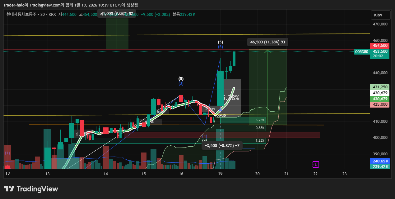Click the 0.85% range label
The height and width of the screenshot is (199, 395).
pyautogui.click(x=260, y=128)
